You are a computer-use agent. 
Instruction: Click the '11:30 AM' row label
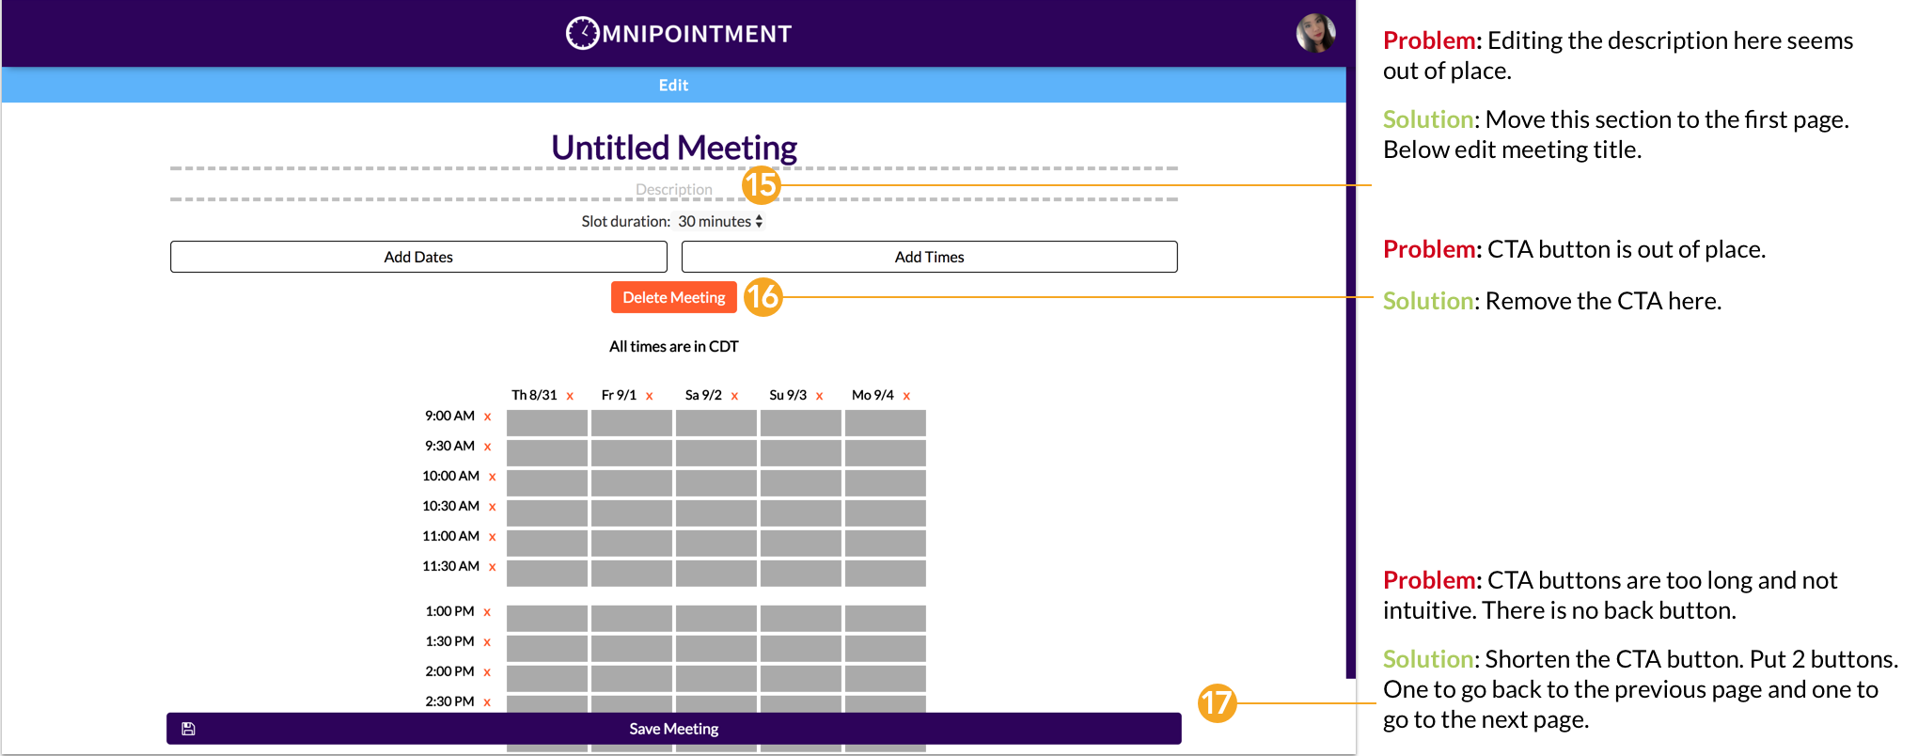tap(450, 566)
